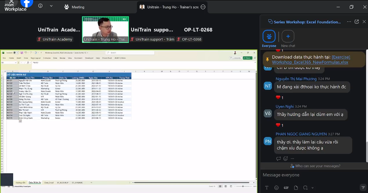This screenshot has width=368, height=193.
Task: Switch to the BT_DYNAMIC sheet tab
Action: coord(77,182)
